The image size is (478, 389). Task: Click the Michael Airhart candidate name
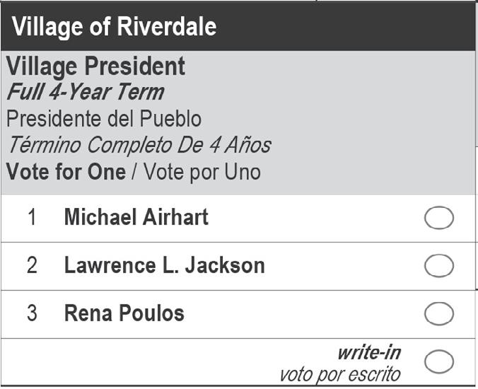tap(136, 217)
